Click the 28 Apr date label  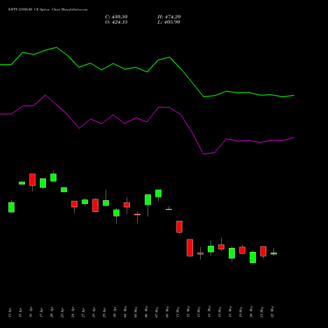click(94, 312)
